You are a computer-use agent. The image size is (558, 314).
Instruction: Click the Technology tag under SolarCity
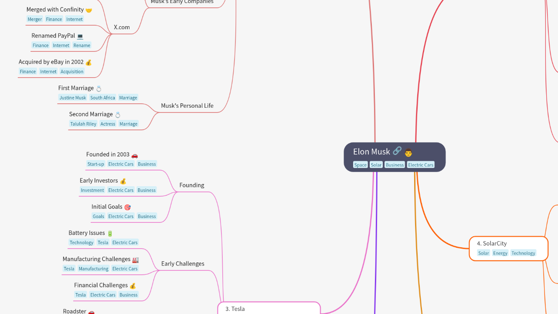(x=523, y=253)
